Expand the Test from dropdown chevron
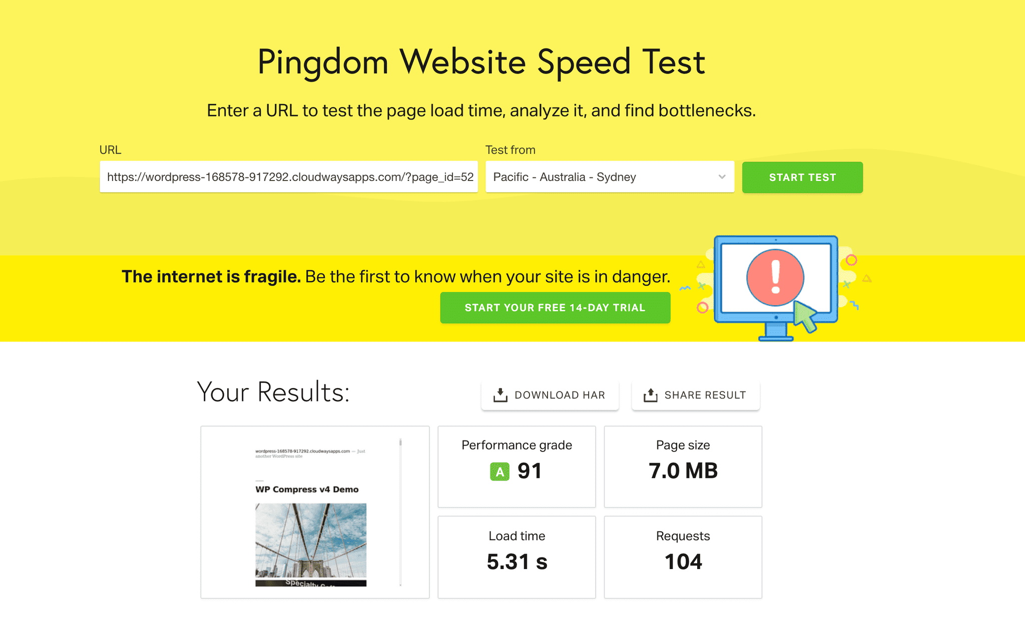The image size is (1025, 625). (x=722, y=176)
